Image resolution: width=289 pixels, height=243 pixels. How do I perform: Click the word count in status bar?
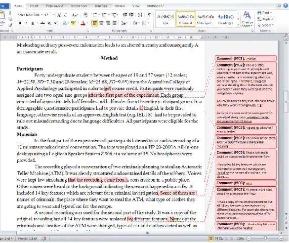point(27,239)
